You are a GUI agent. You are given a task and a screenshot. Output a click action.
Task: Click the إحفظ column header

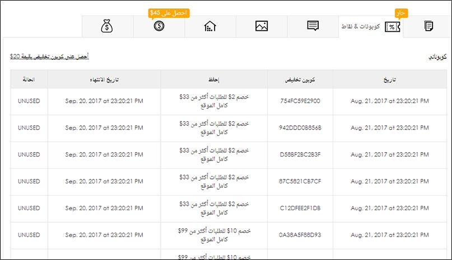214,79
